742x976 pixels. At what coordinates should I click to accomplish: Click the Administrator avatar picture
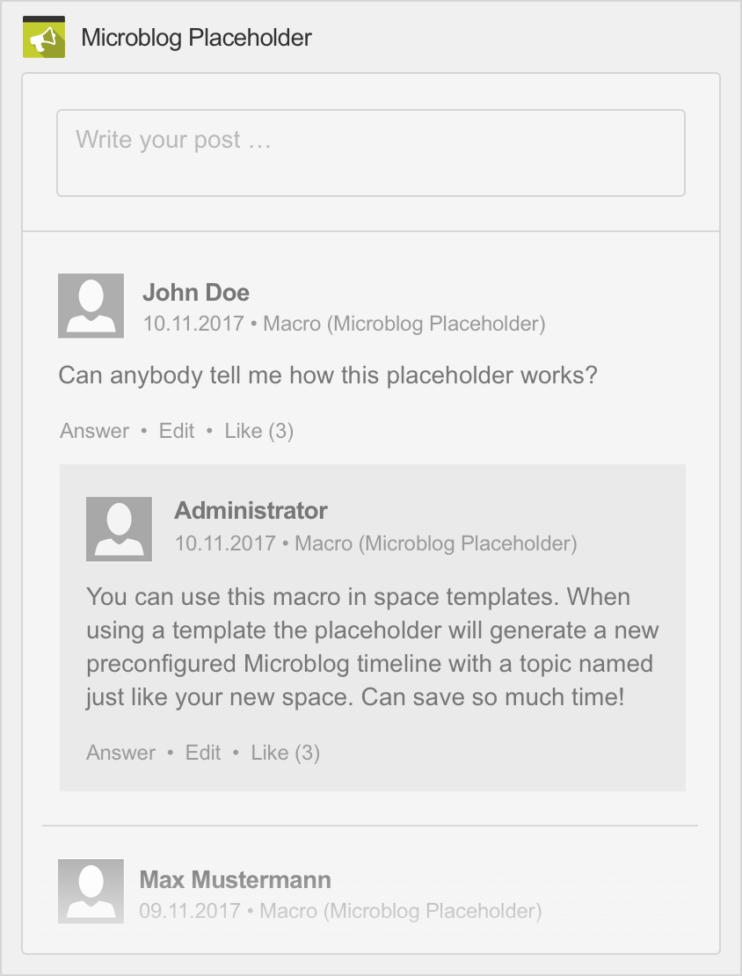coord(119,528)
